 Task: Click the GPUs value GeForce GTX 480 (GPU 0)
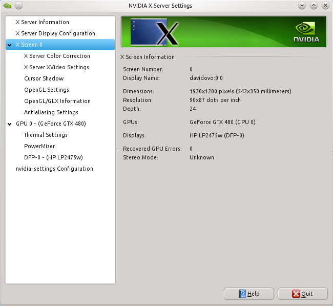[x=222, y=122]
